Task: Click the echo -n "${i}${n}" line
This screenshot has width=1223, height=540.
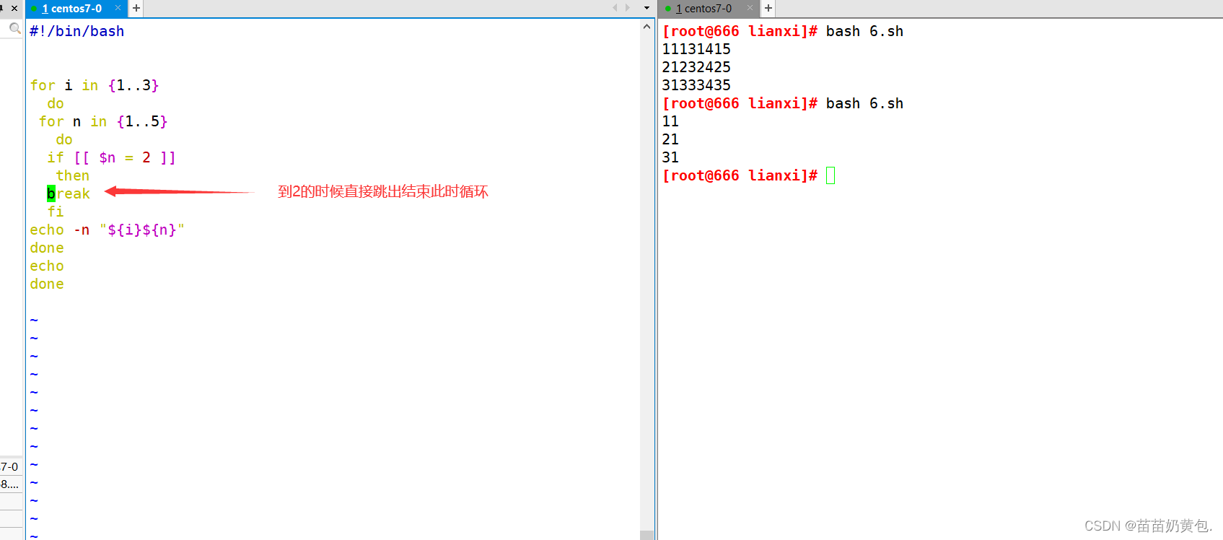Action: 107,230
